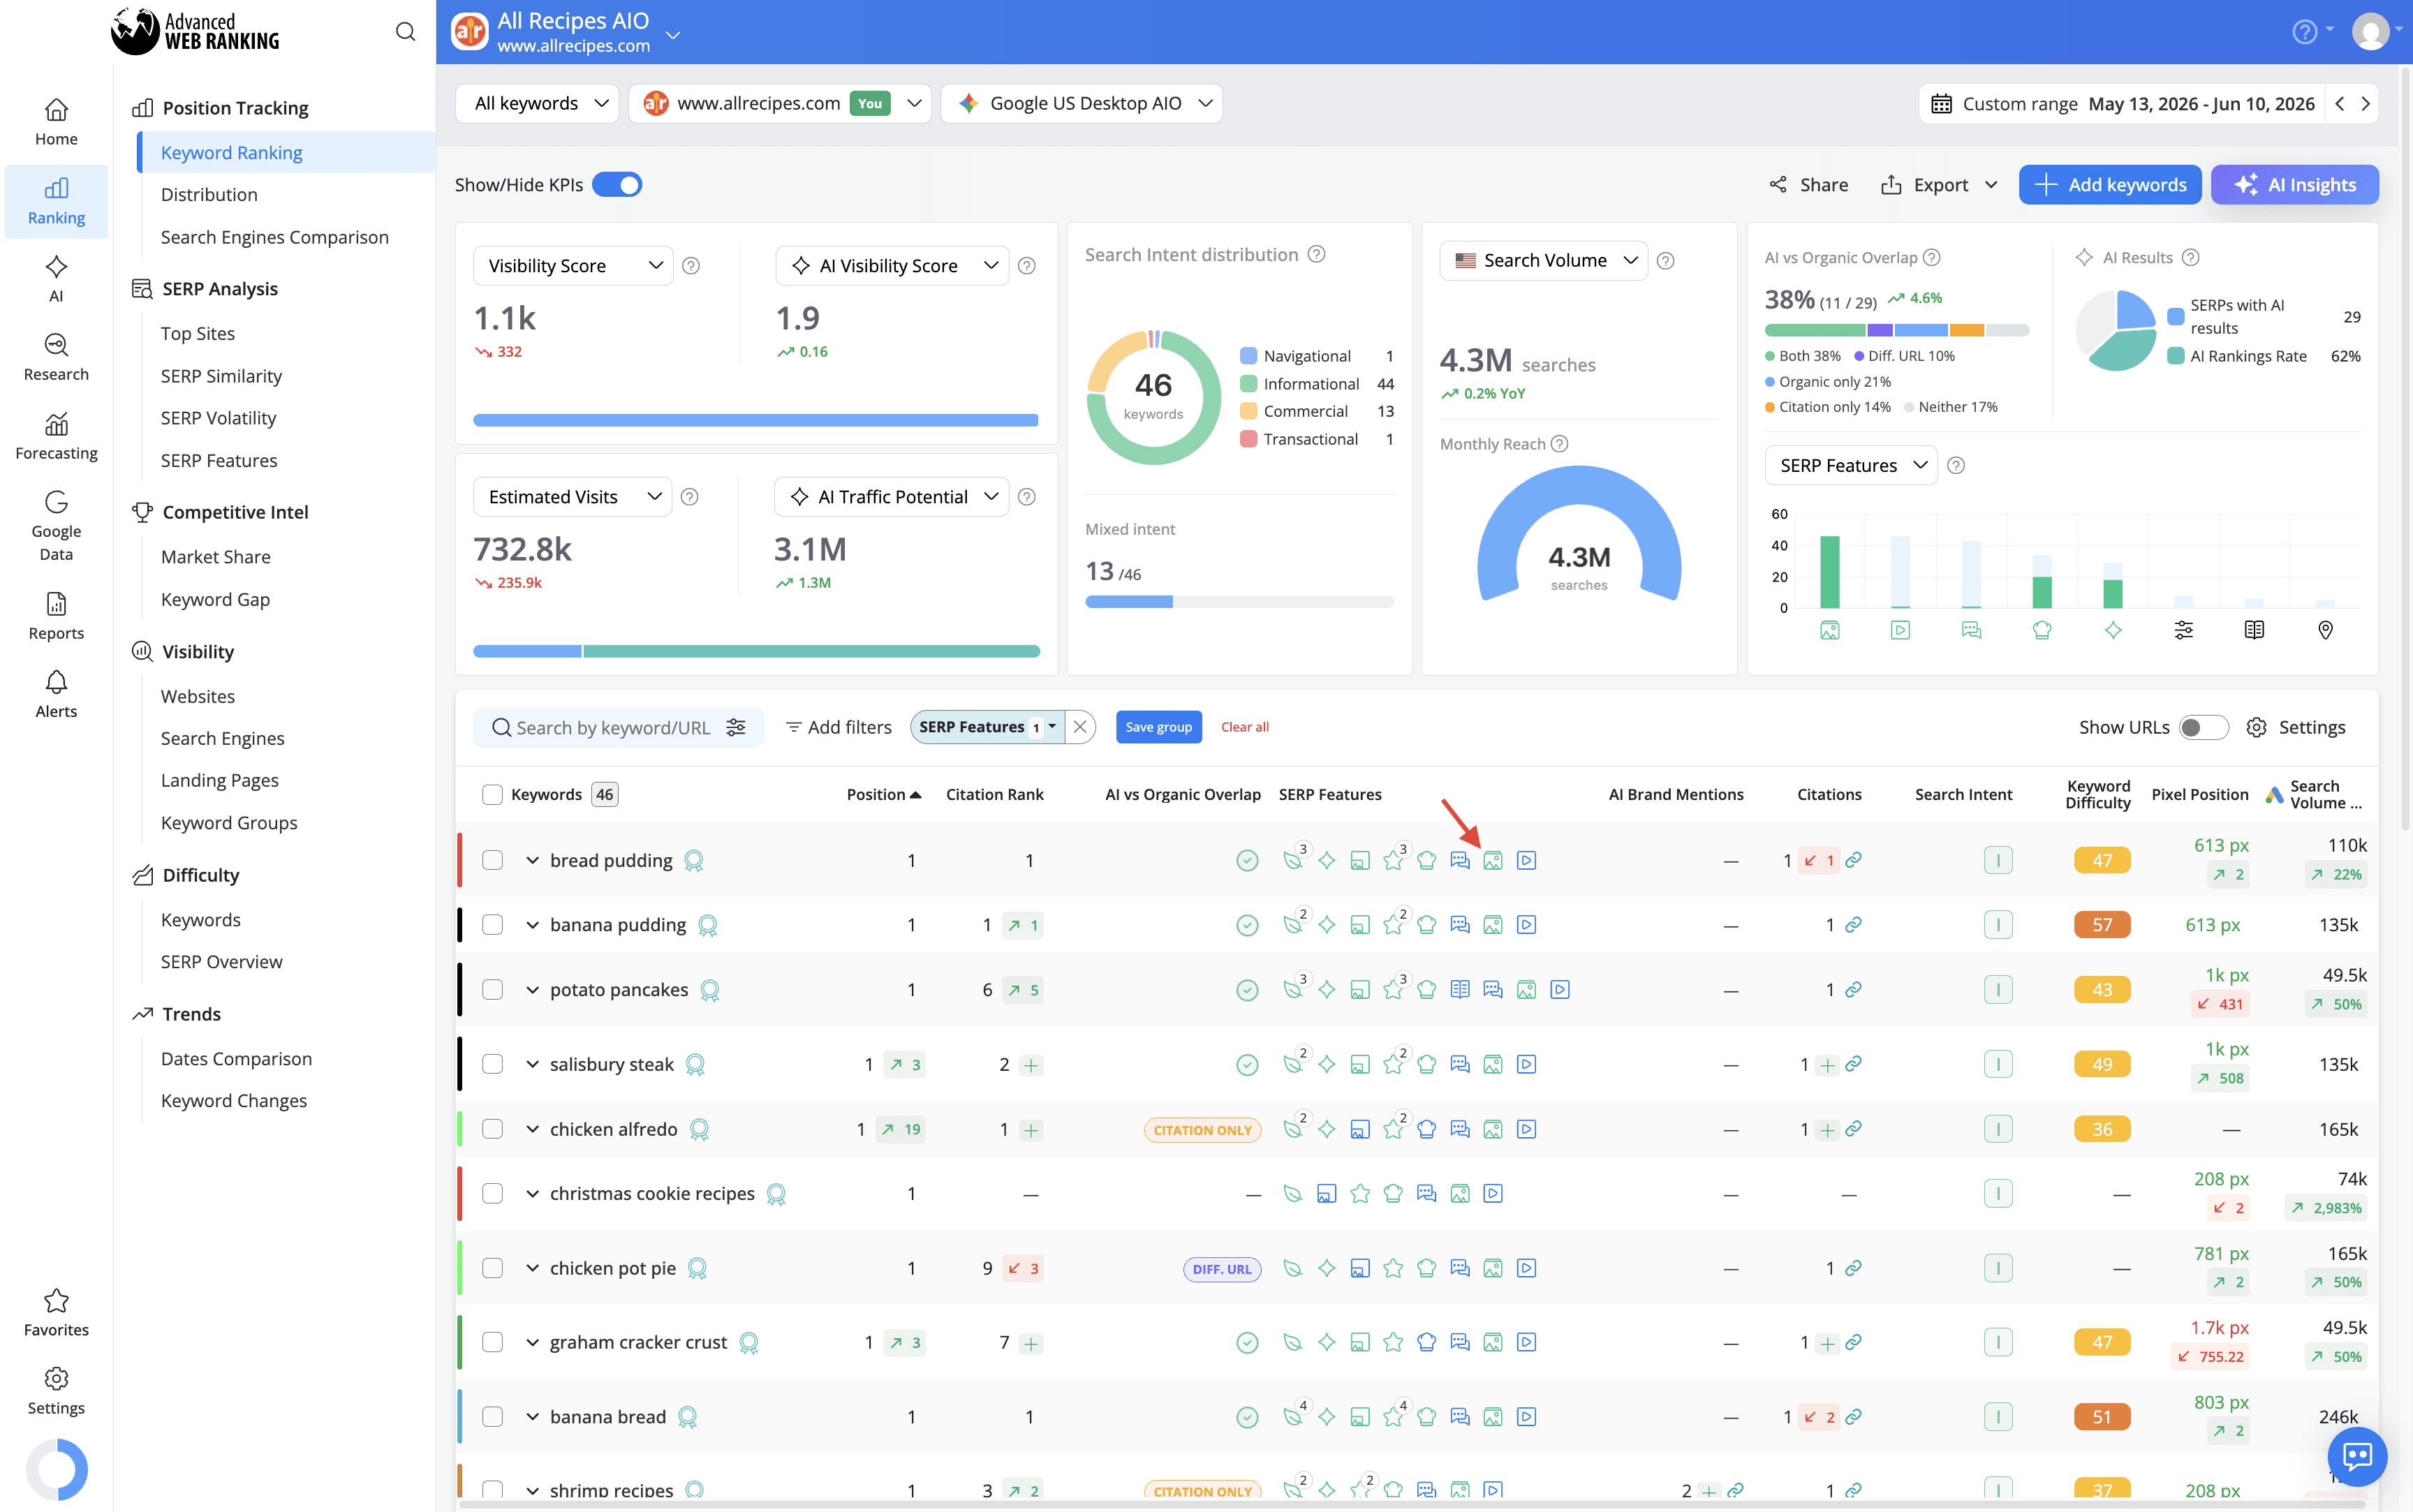The image size is (2413, 1512).
Task: Open the Reports sidebar section
Action: [56, 616]
